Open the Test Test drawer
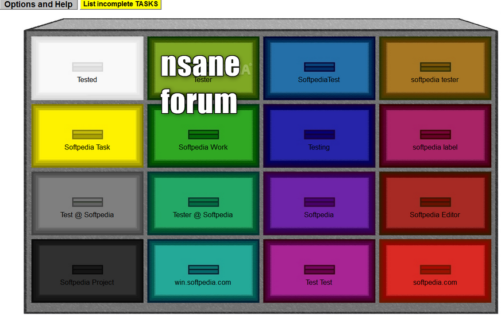The height and width of the screenshot is (315, 501). pyautogui.click(x=319, y=271)
